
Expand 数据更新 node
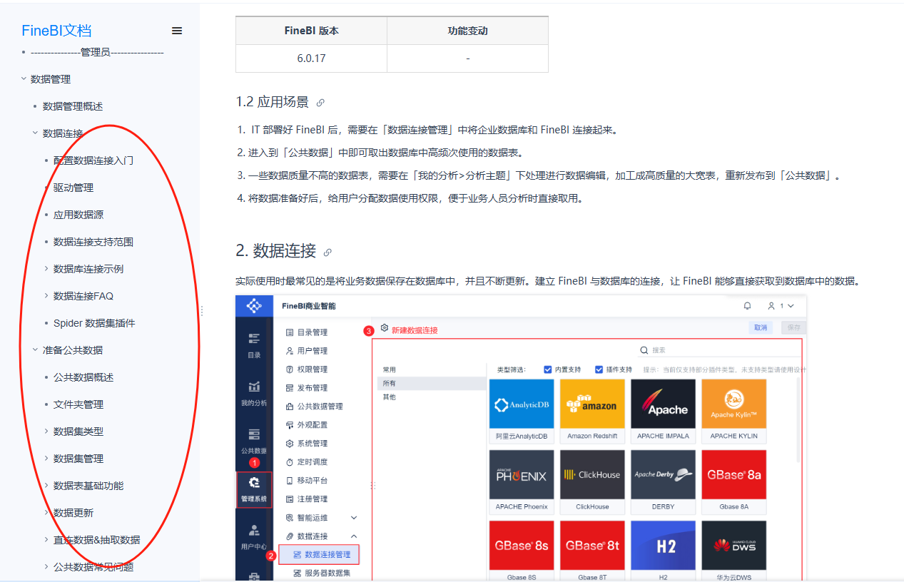[47, 513]
